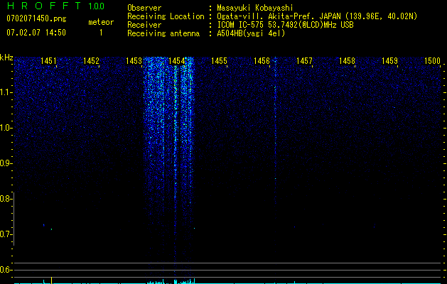Screen dimensions: 447x284
Task: Click frequency axis label 0.9
Action: pyautogui.click(x=6, y=163)
